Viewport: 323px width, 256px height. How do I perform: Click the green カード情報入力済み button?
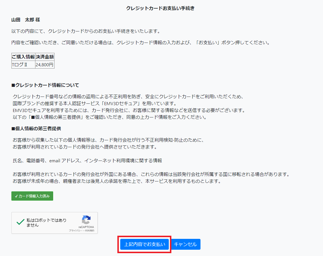tap(32, 196)
